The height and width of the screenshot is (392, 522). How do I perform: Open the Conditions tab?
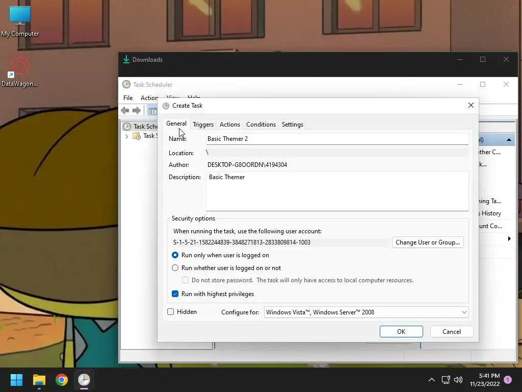pyautogui.click(x=261, y=125)
